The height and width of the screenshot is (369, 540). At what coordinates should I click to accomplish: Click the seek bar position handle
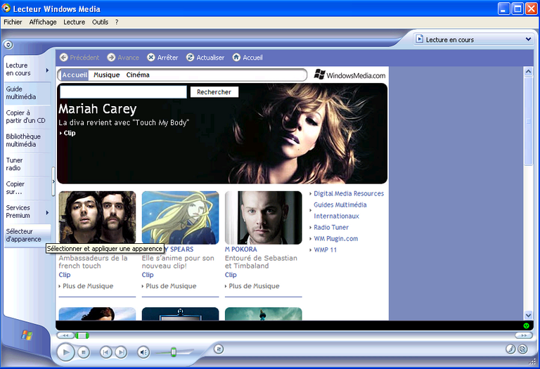pos(82,335)
